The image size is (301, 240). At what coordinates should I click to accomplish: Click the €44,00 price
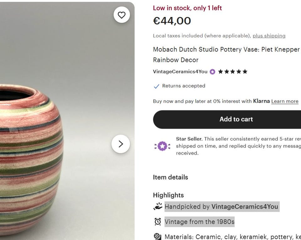(172, 21)
